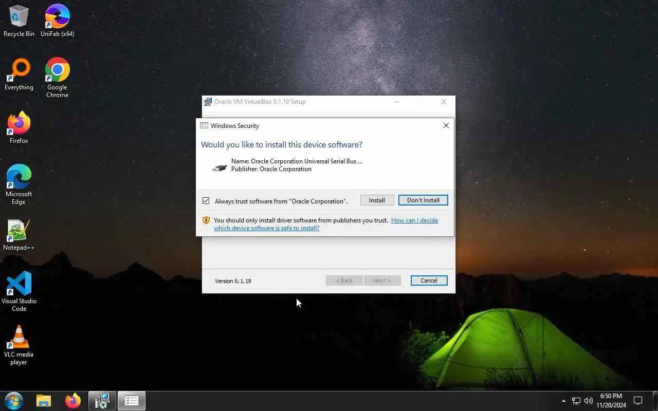The height and width of the screenshot is (411, 658).
Task: Click the 'Name: Oracle Corporation Universal Serial Bus' text
Action: (297, 161)
